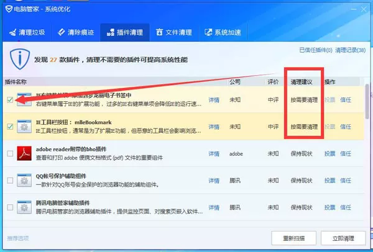Select the 'adobe reader附带的bho插件' row title
This screenshot has height=252, width=373.
click(71, 149)
